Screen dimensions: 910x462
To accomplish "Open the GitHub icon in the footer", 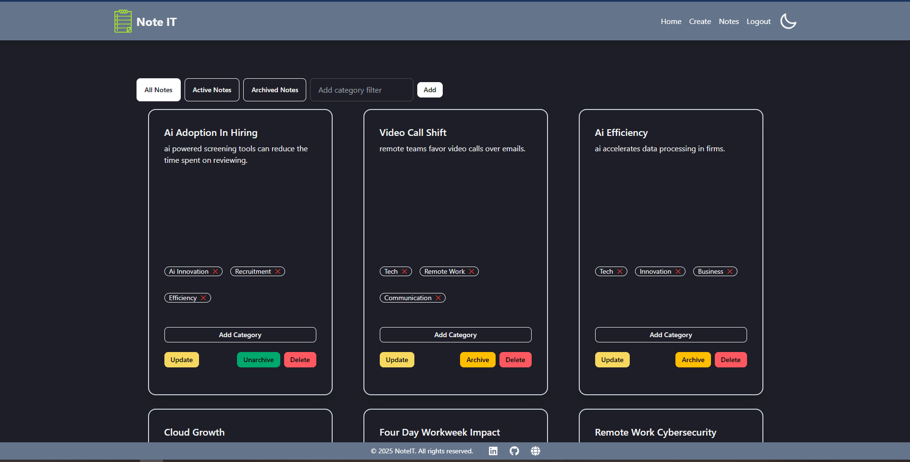I will (x=514, y=451).
